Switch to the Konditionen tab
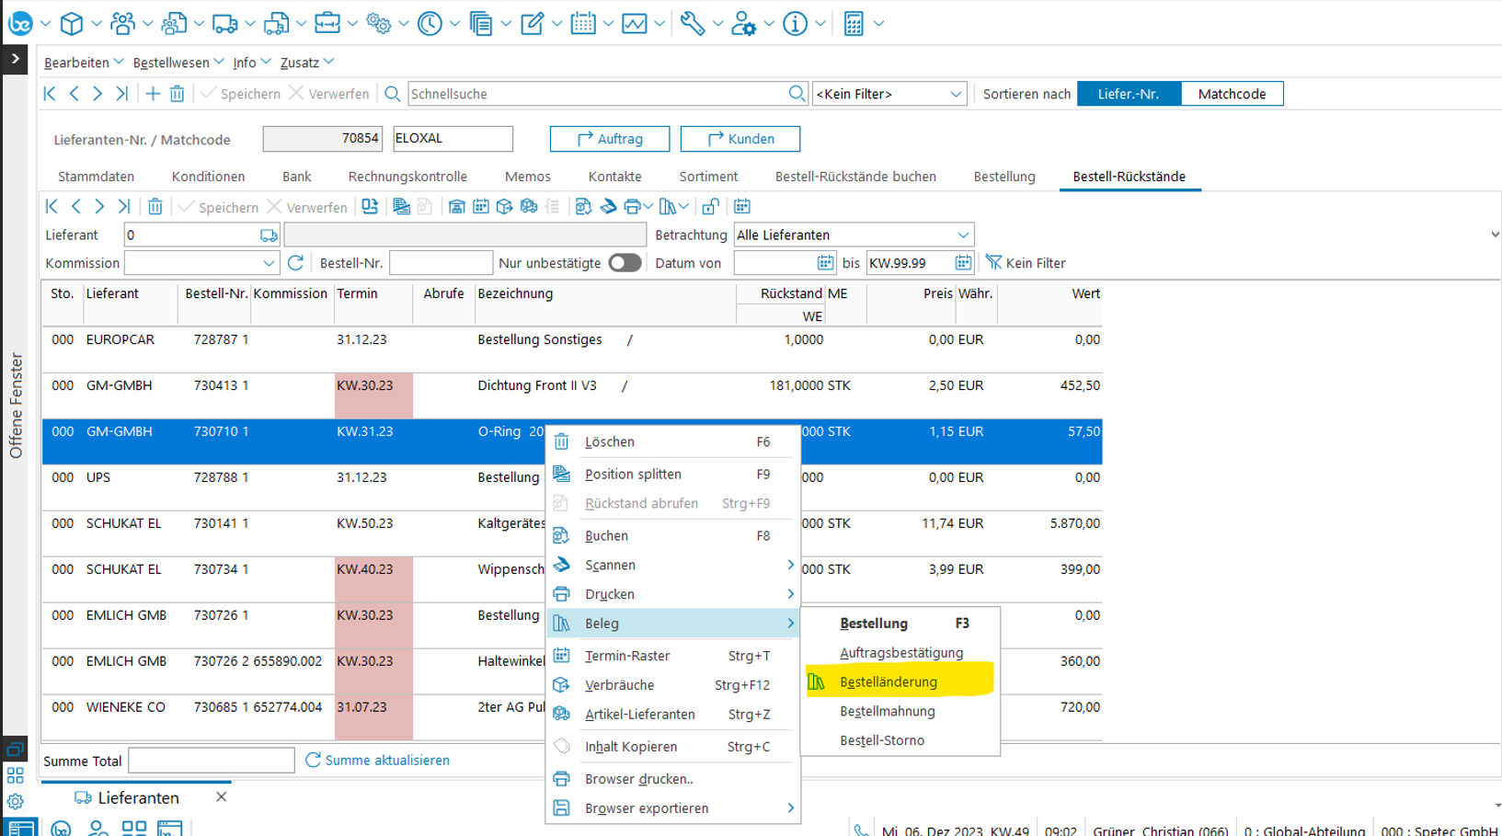This screenshot has width=1502, height=836. click(x=208, y=177)
